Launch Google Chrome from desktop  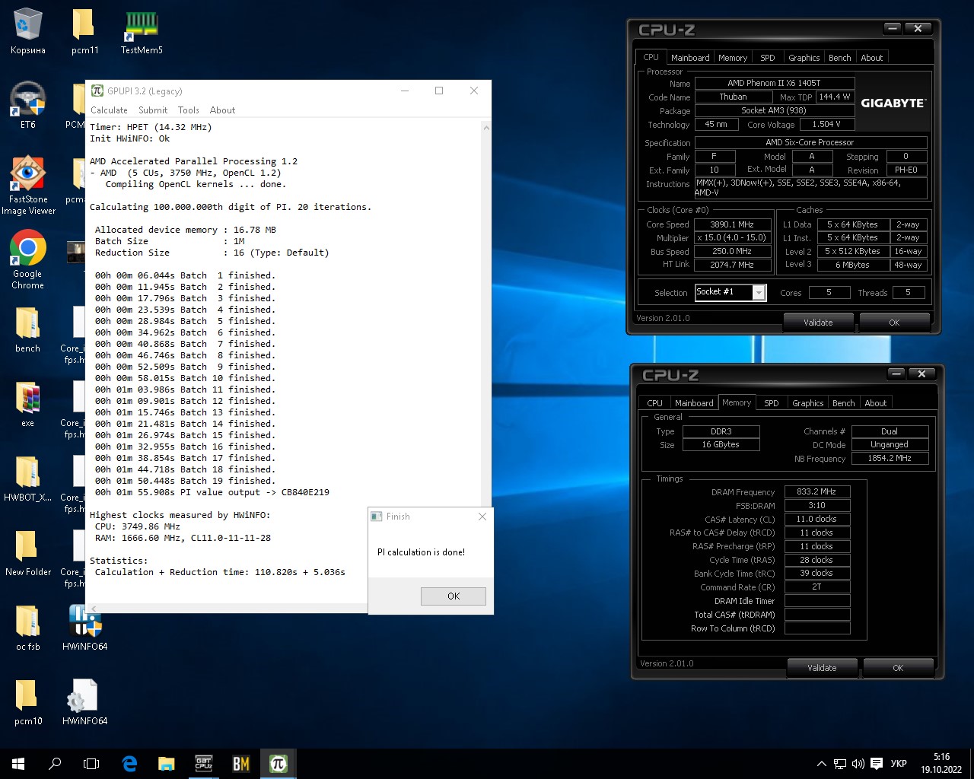click(x=27, y=259)
